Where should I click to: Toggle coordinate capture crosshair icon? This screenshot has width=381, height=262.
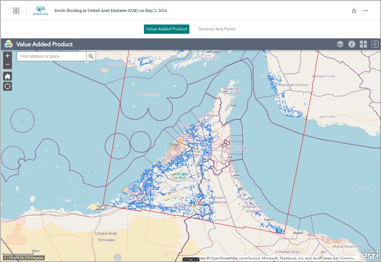pos(5,258)
